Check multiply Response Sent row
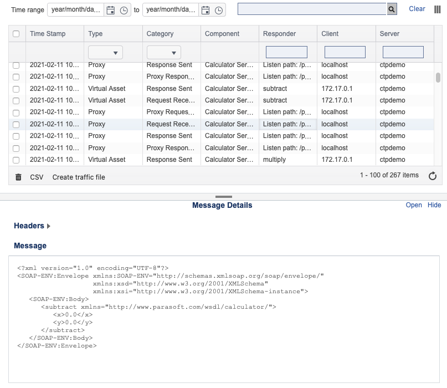The width and height of the screenshot is (447, 388). pos(16,160)
